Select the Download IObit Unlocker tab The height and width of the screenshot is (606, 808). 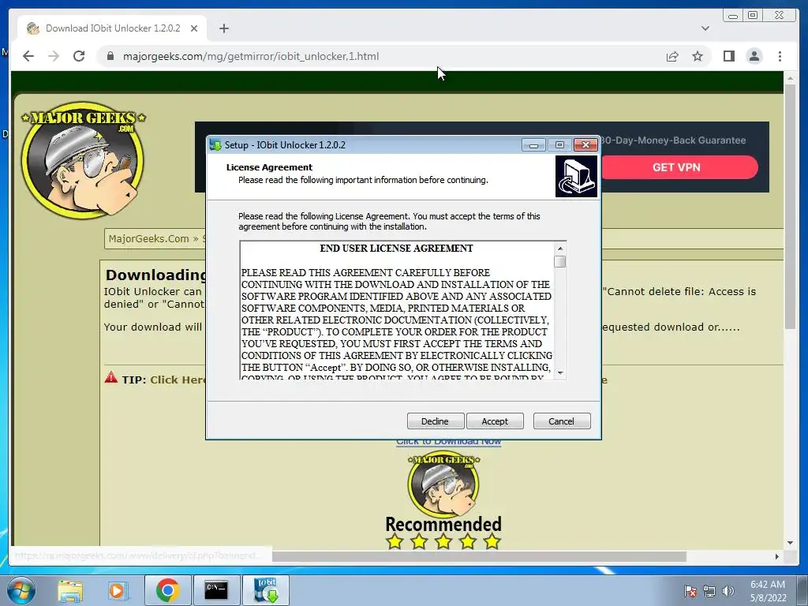coord(112,28)
